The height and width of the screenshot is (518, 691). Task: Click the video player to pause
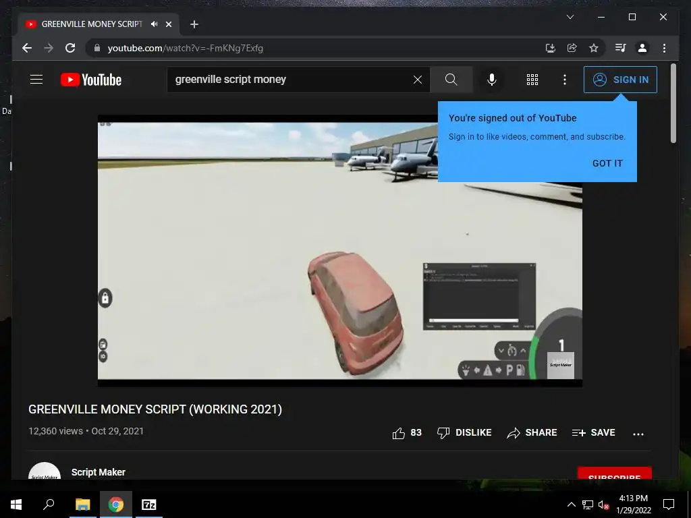pyautogui.click(x=340, y=251)
